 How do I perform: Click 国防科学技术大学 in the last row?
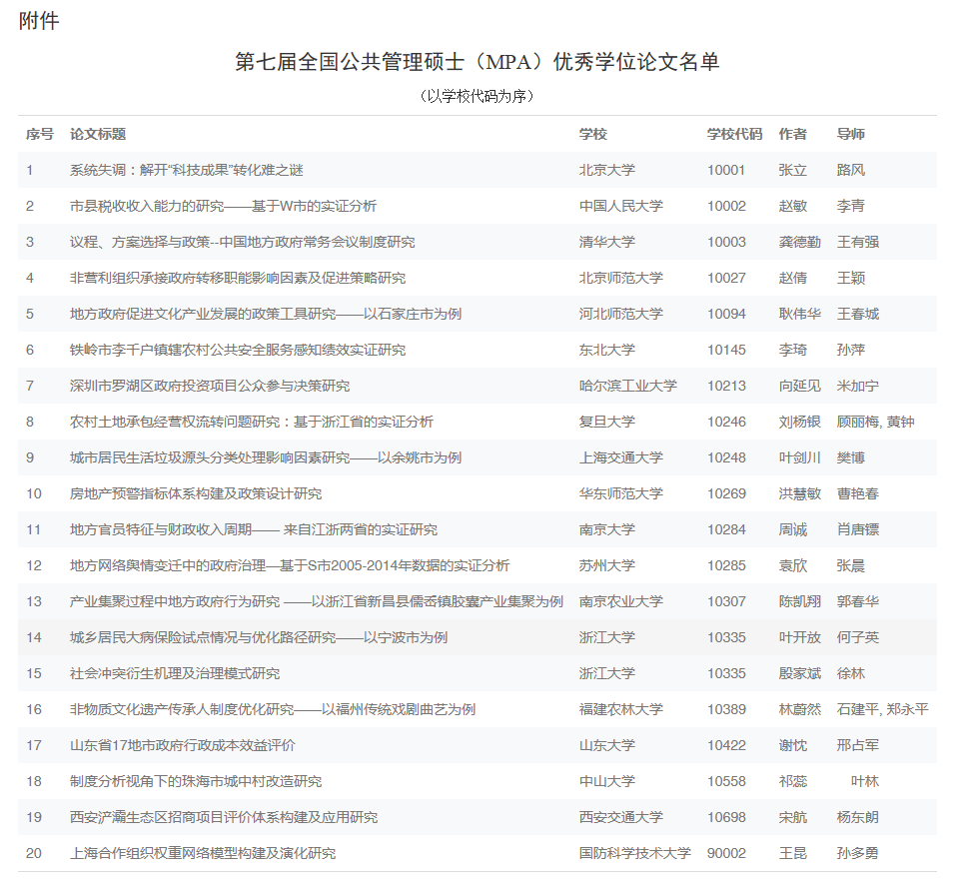pyautogui.click(x=634, y=853)
